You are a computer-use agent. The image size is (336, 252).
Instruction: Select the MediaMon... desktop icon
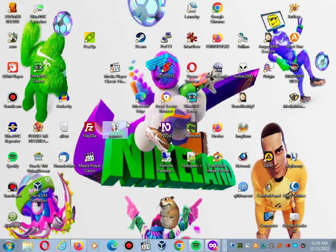[294, 100]
